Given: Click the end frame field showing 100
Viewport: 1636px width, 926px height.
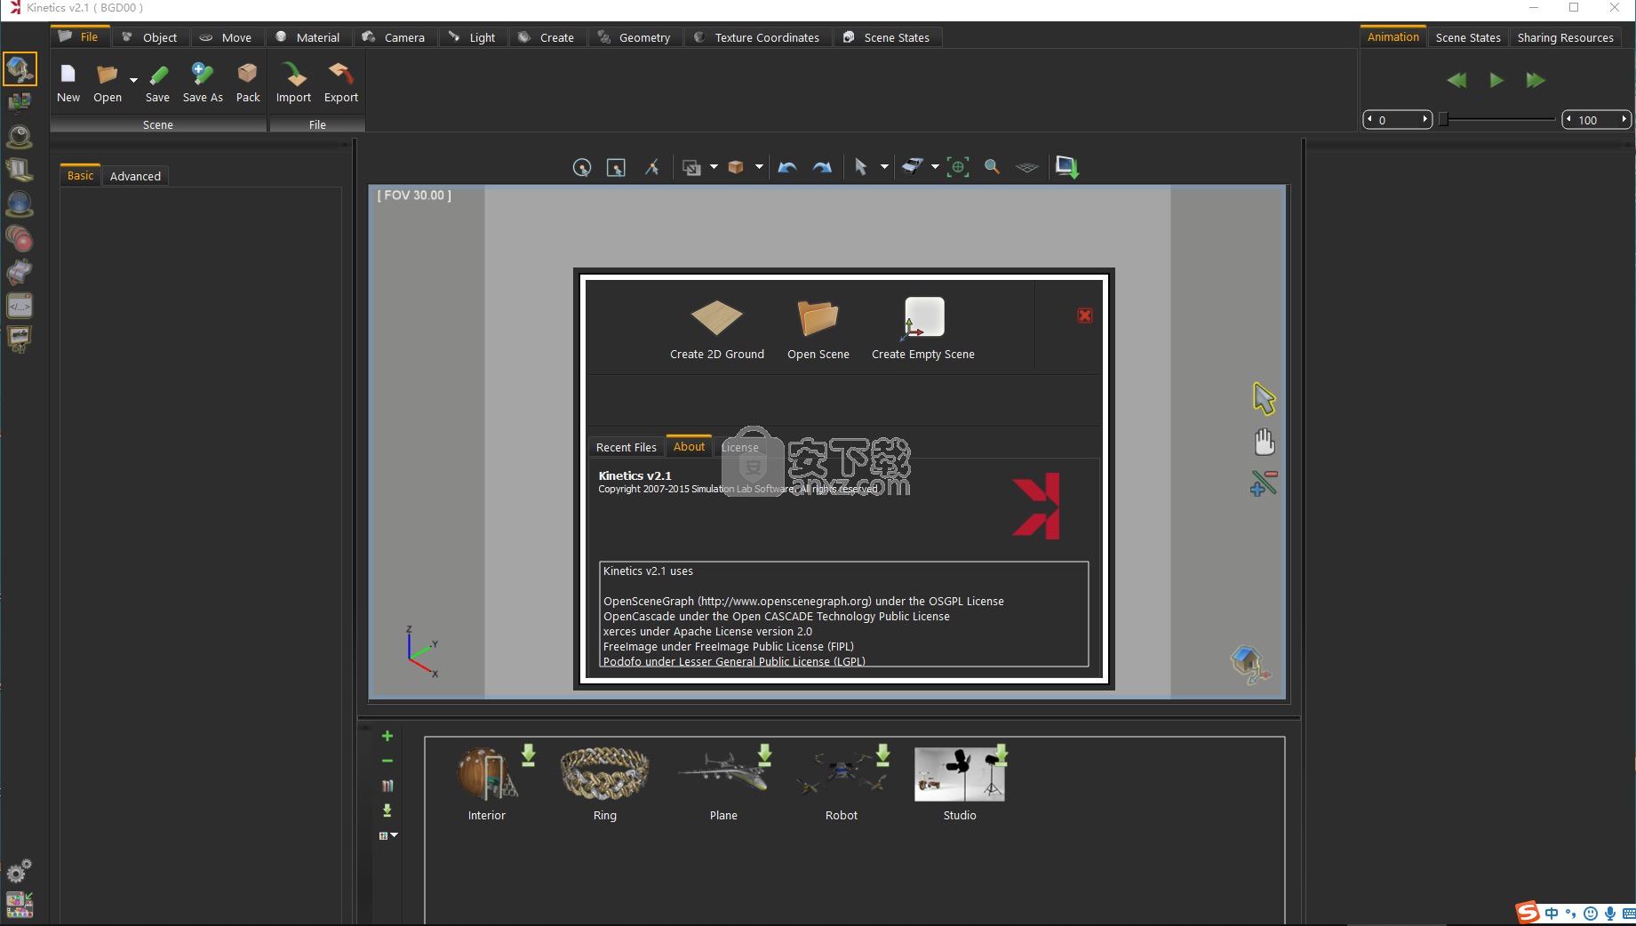Looking at the screenshot, I should [x=1596, y=119].
